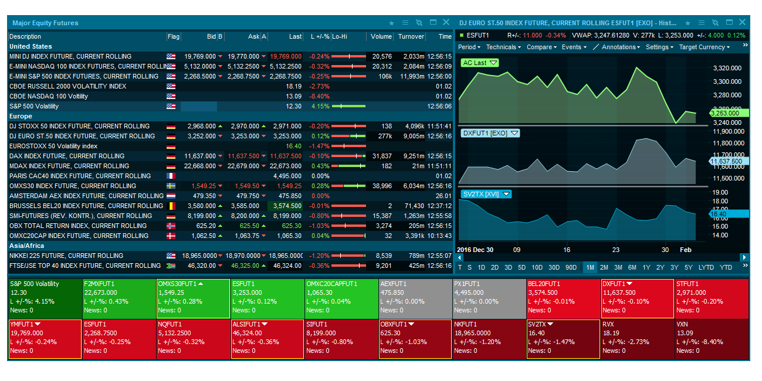The height and width of the screenshot is (381, 762).
Task: Open the Compare dropdown
Action: click(x=541, y=47)
